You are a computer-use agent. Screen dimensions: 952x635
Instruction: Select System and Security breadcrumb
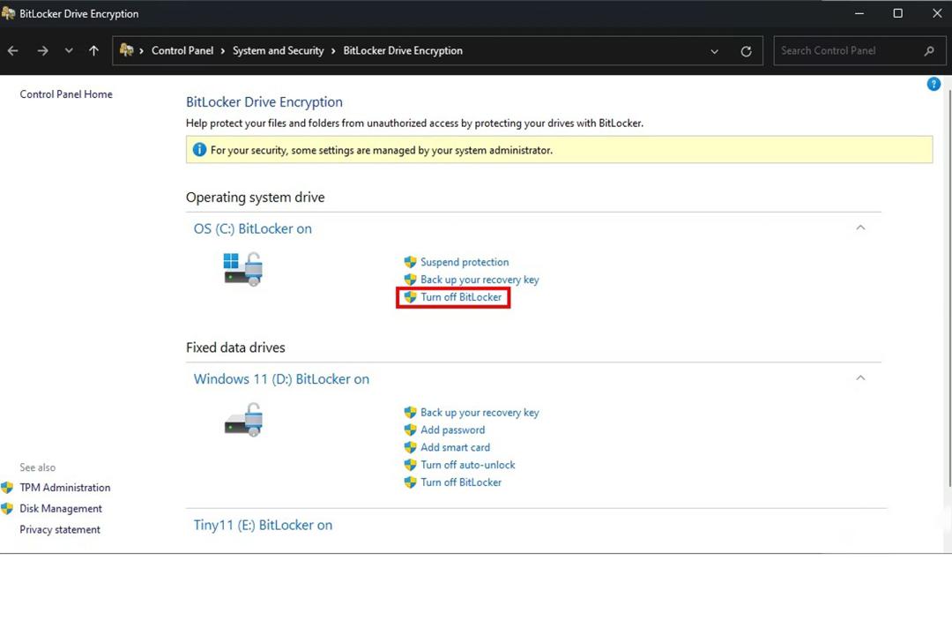(278, 51)
